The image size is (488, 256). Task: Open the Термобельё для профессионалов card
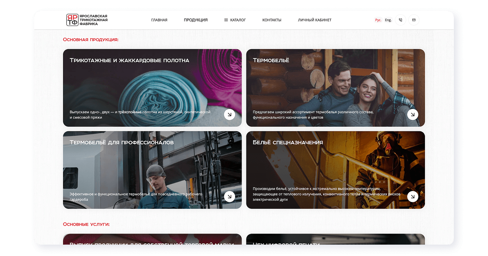[152, 169]
